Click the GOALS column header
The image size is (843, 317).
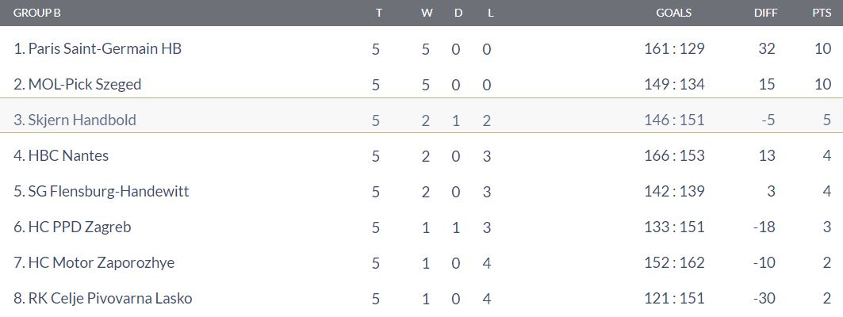pyautogui.click(x=673, y=13)
